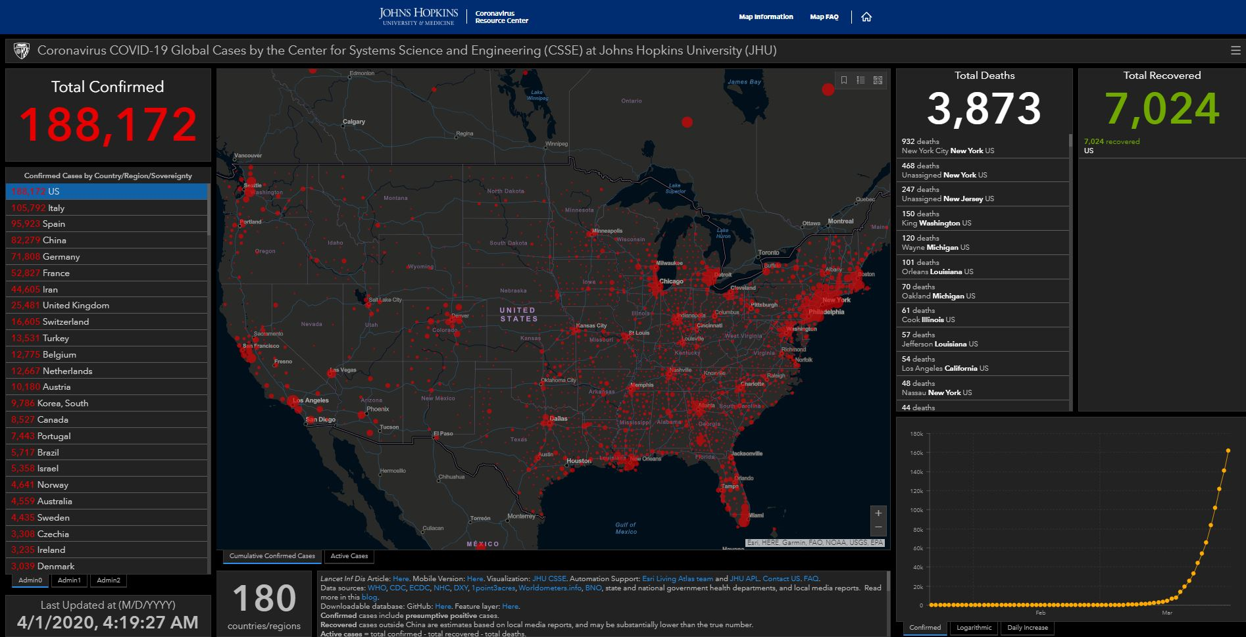Switch chart to Daily Increase tab

point(1028,628)
